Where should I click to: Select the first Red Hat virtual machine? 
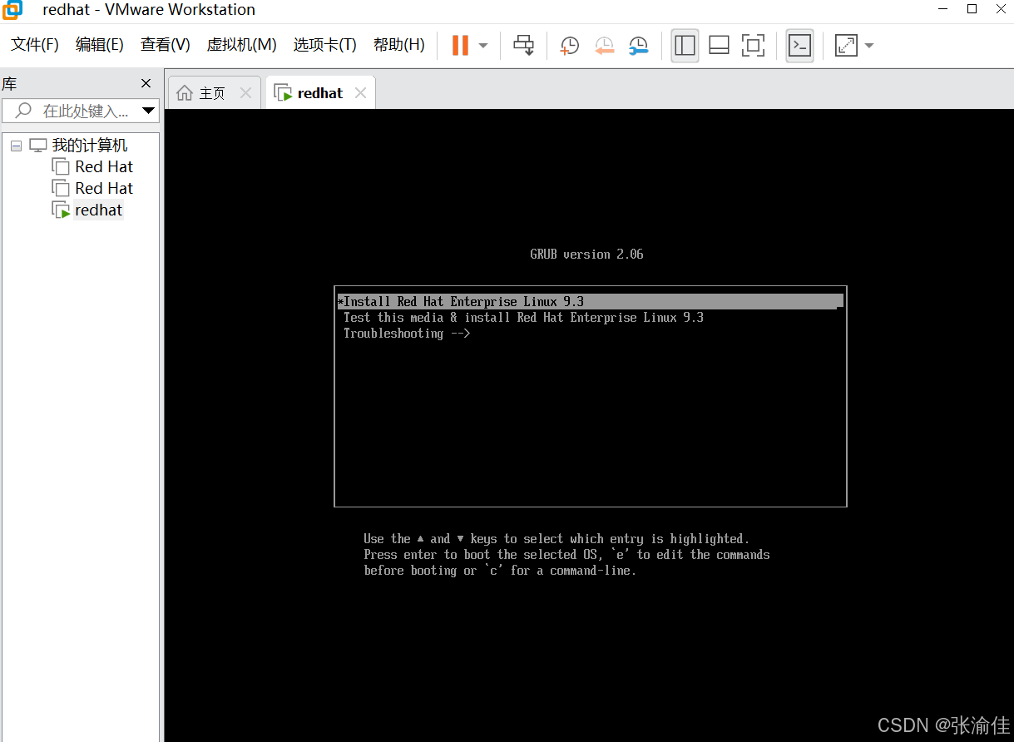(x=104, y=166)
